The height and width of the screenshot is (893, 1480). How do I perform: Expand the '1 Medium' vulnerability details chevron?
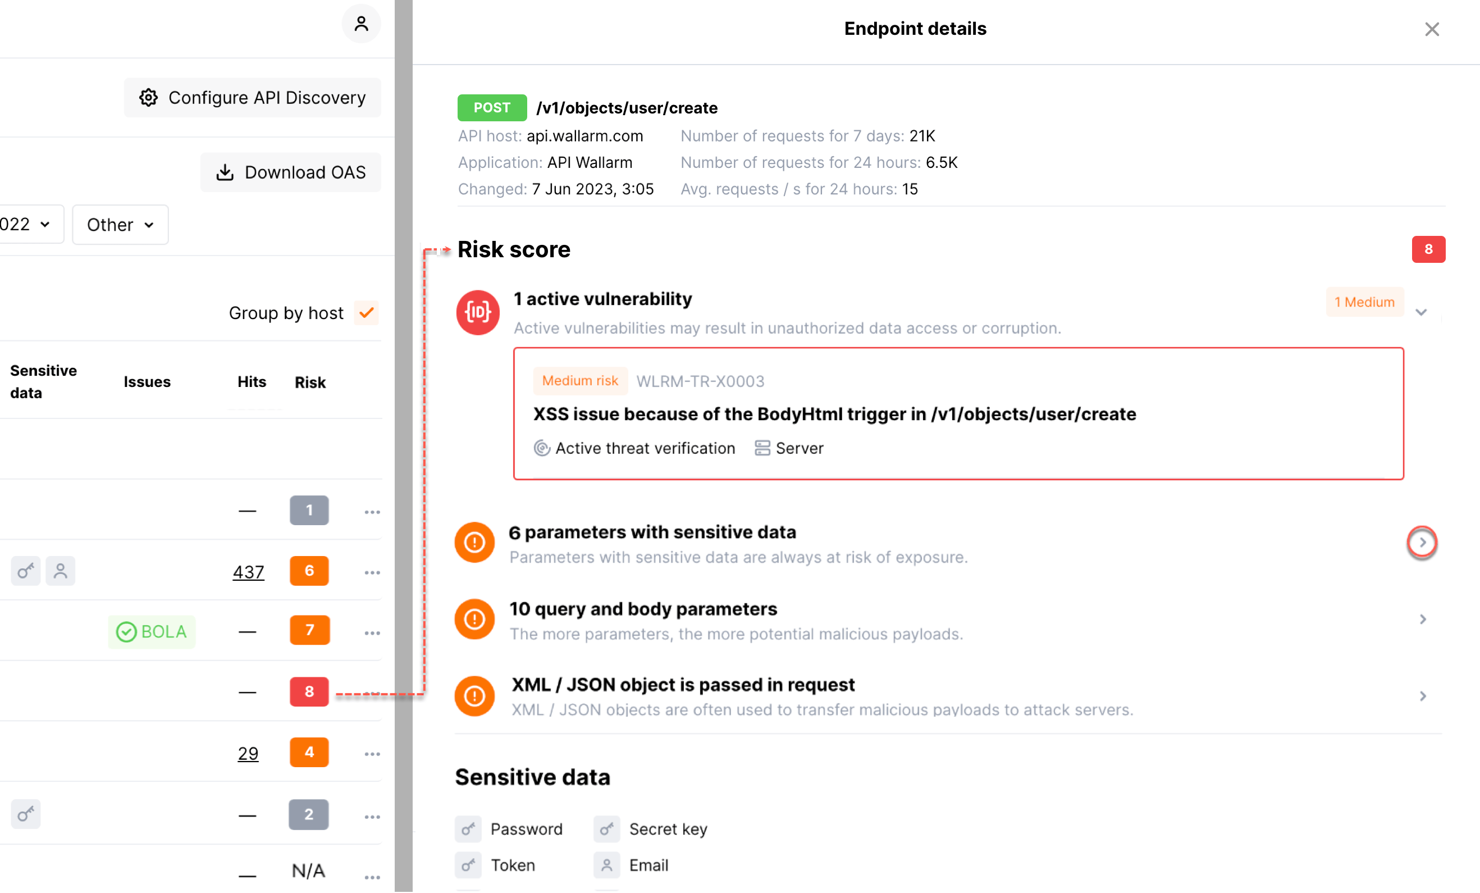point(1421,312)
